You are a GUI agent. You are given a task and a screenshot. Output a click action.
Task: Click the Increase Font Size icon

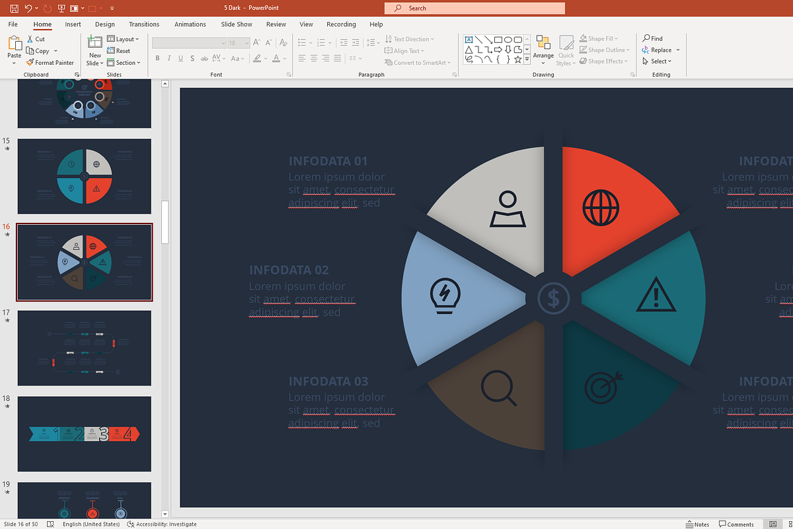[256, 42]
